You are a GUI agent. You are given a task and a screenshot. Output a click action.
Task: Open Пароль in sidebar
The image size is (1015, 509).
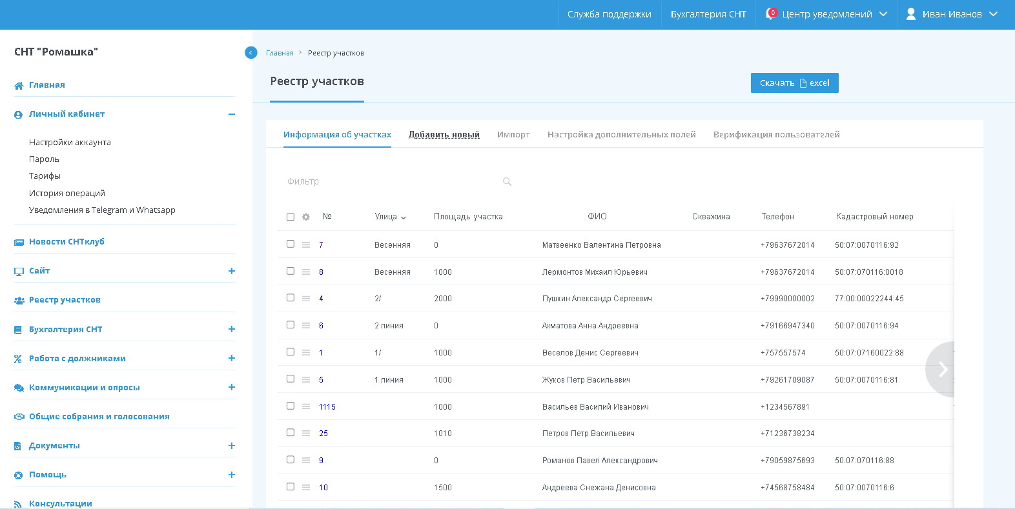click(44, 159)
